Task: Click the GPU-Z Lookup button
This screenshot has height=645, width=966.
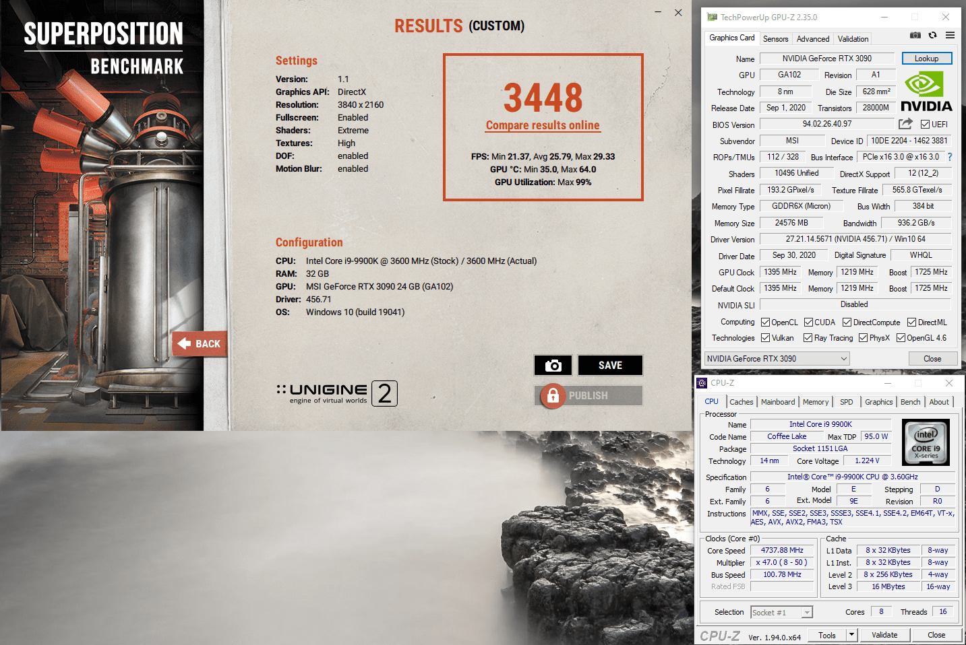Action: point(927,59)
